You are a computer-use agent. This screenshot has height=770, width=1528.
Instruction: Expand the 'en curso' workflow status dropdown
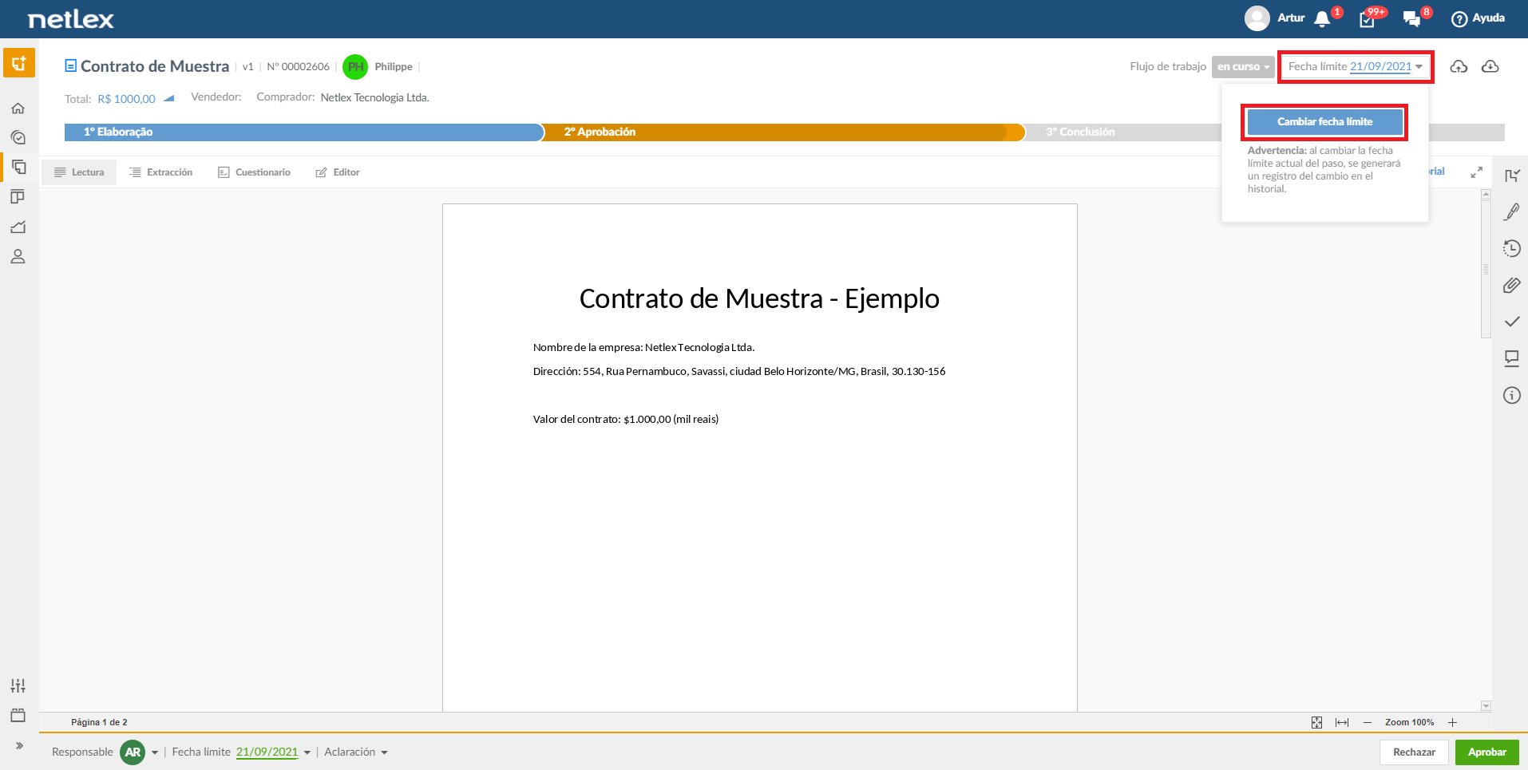coord(1243,67)
